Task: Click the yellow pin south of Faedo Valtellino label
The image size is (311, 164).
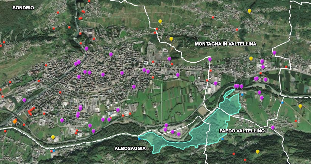Action: (x=258, y=152)
